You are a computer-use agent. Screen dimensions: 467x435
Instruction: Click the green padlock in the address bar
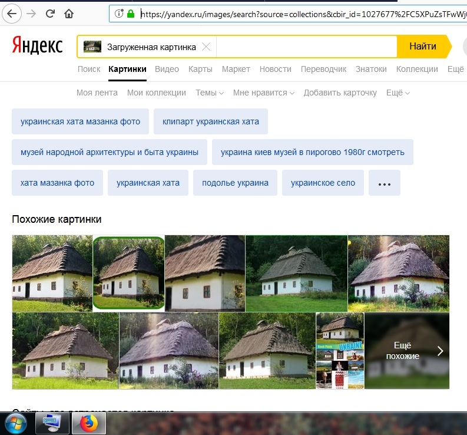point(131,13)
